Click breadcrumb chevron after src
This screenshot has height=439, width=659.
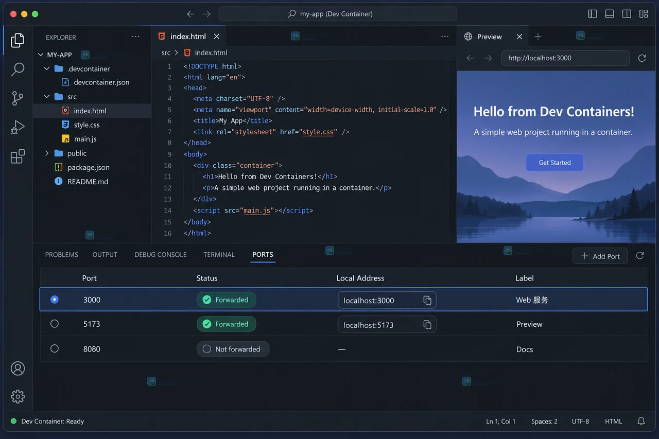click(177, 52)
